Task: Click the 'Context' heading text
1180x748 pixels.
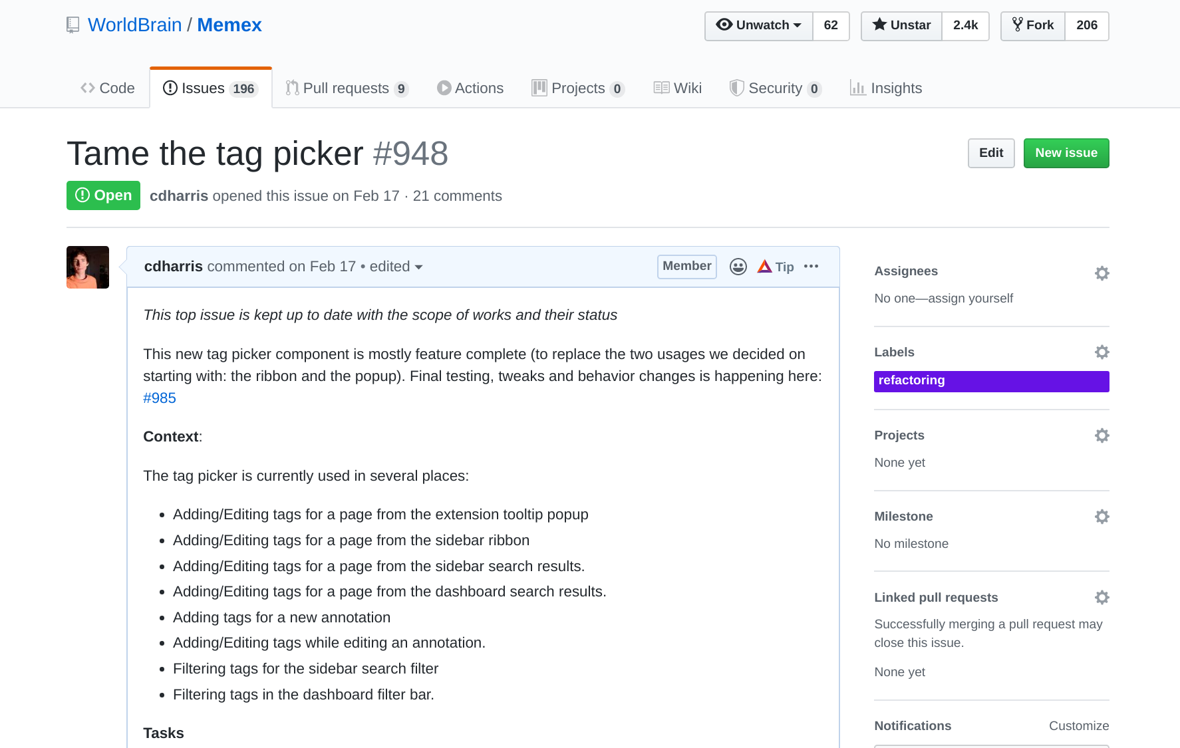Action: pyautogui.click(x=171, y=437)
